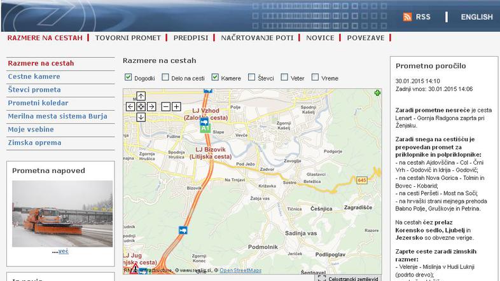Uncheck the Dogodki checkbox
The width and height of the screenshot is (500, 281).
coord(128,78)
